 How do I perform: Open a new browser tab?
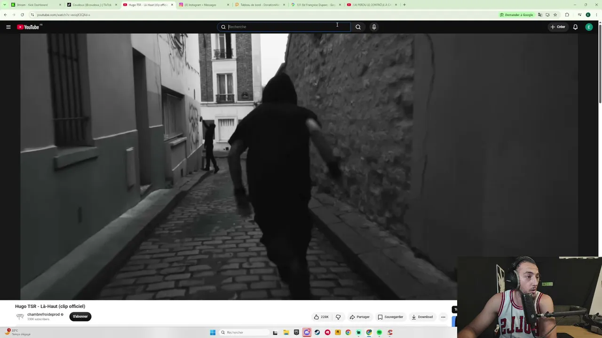tap(404, 5)
